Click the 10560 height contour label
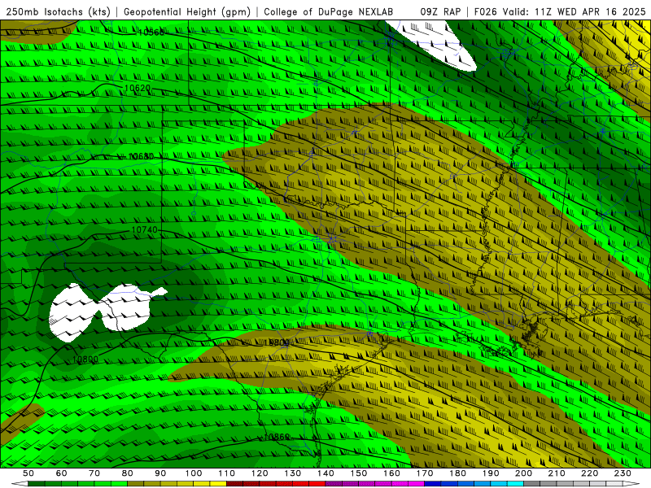Screen dimensions: 651x488 point(151,33)
